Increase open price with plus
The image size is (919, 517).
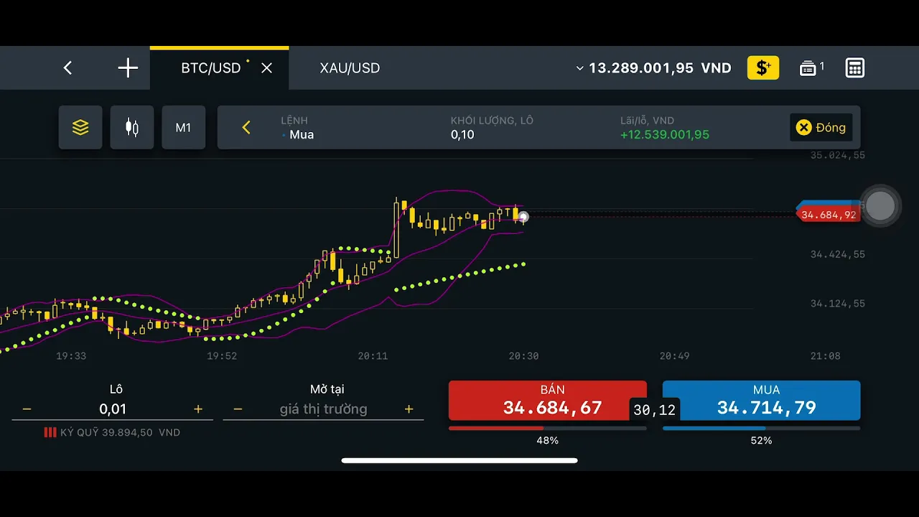(x=409, y=409)
